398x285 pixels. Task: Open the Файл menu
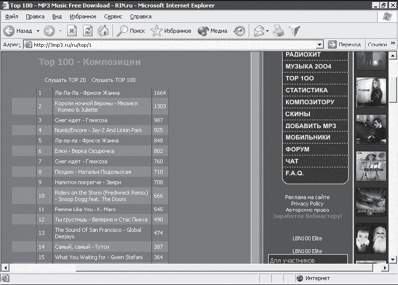point(11,16)
